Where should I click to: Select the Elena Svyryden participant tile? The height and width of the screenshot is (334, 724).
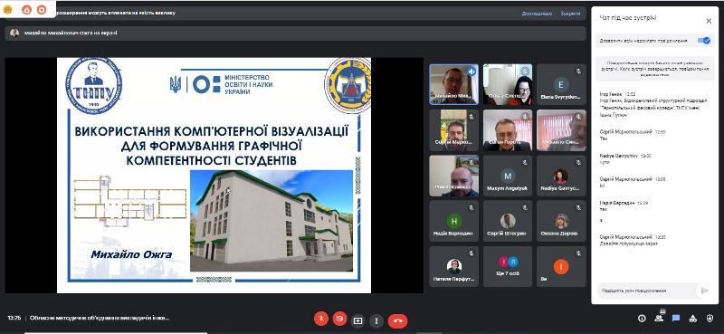pos(561,84)
